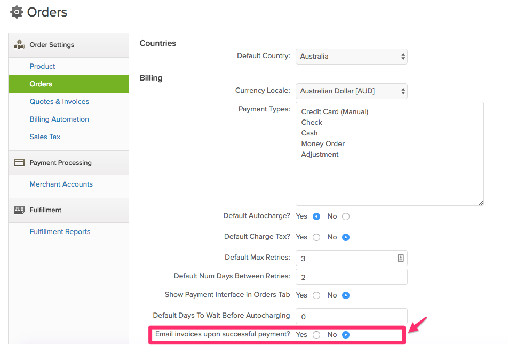Screen dimensions: 508x345
Task: Click the Payment Processing card icon
Action: tap(19, 163)
